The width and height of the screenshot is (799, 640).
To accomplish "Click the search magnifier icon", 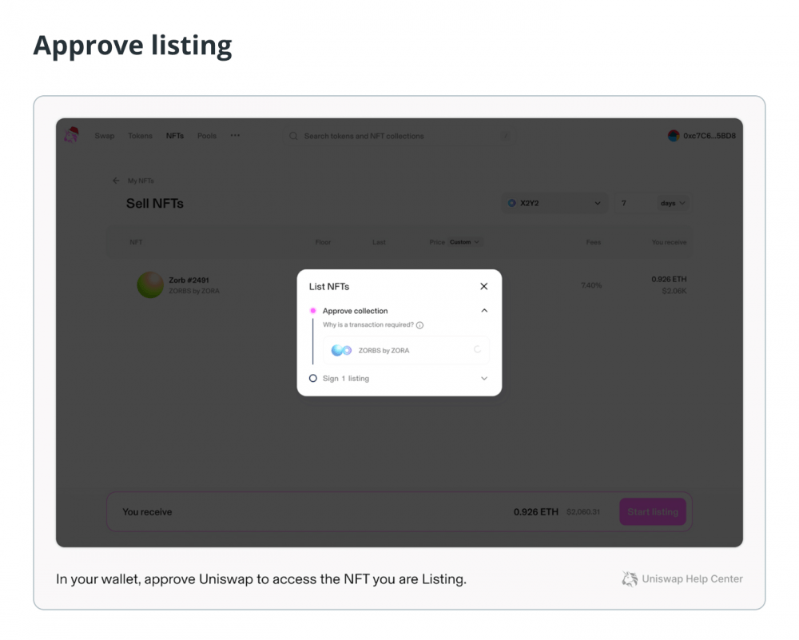I will 293,136.
